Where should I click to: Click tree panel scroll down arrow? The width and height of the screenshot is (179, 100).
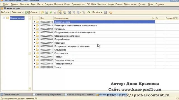30,89
